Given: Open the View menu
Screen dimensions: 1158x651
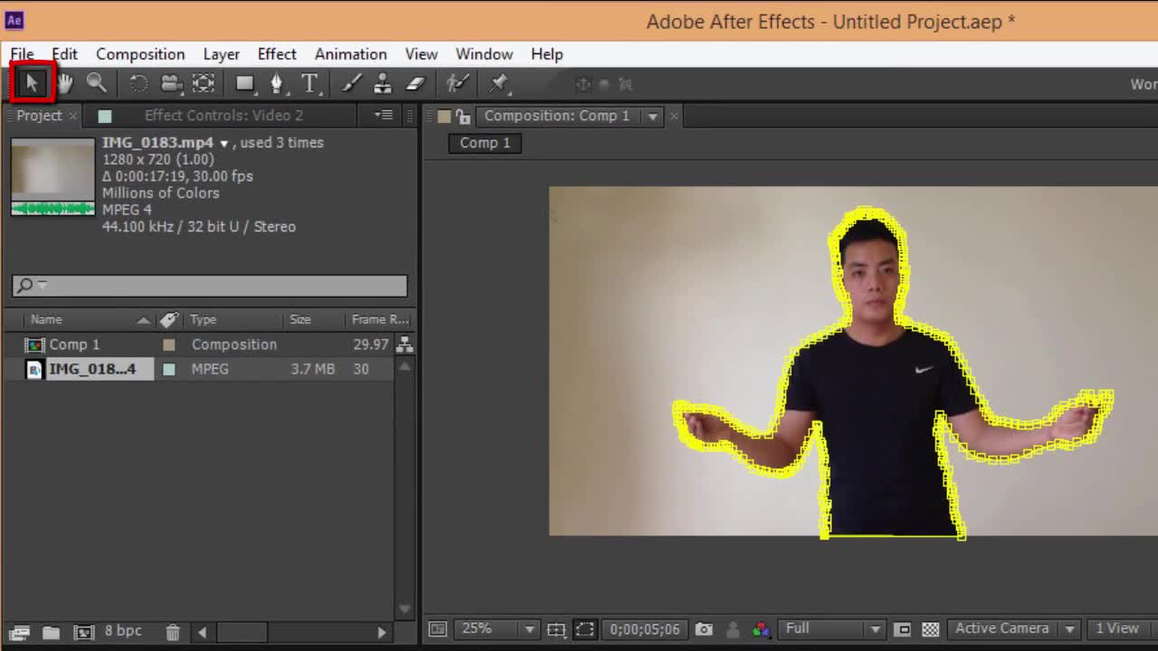Looking at the screenshot, I should tap(421, 54).
